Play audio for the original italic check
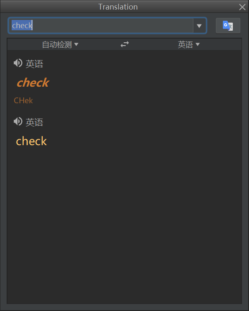249x311 pixels. click(x=17, y=63)
